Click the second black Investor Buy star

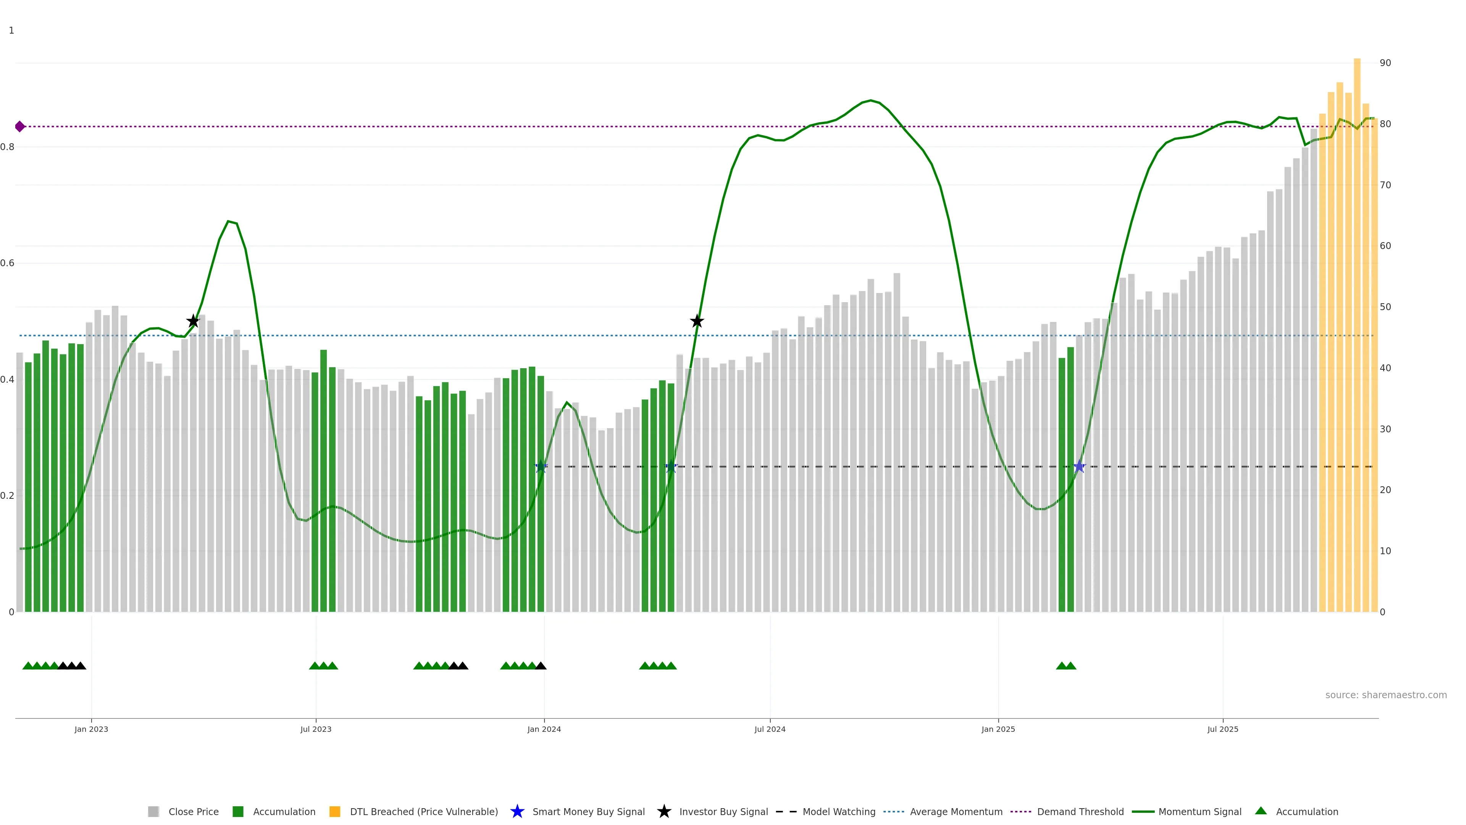click(697, 321)
